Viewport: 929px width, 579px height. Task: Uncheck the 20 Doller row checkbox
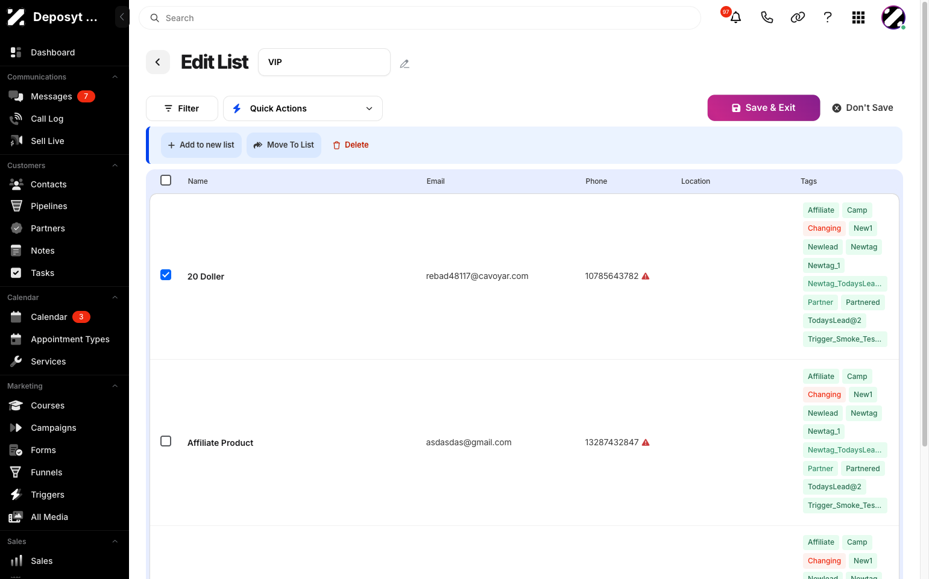point(166,275)
